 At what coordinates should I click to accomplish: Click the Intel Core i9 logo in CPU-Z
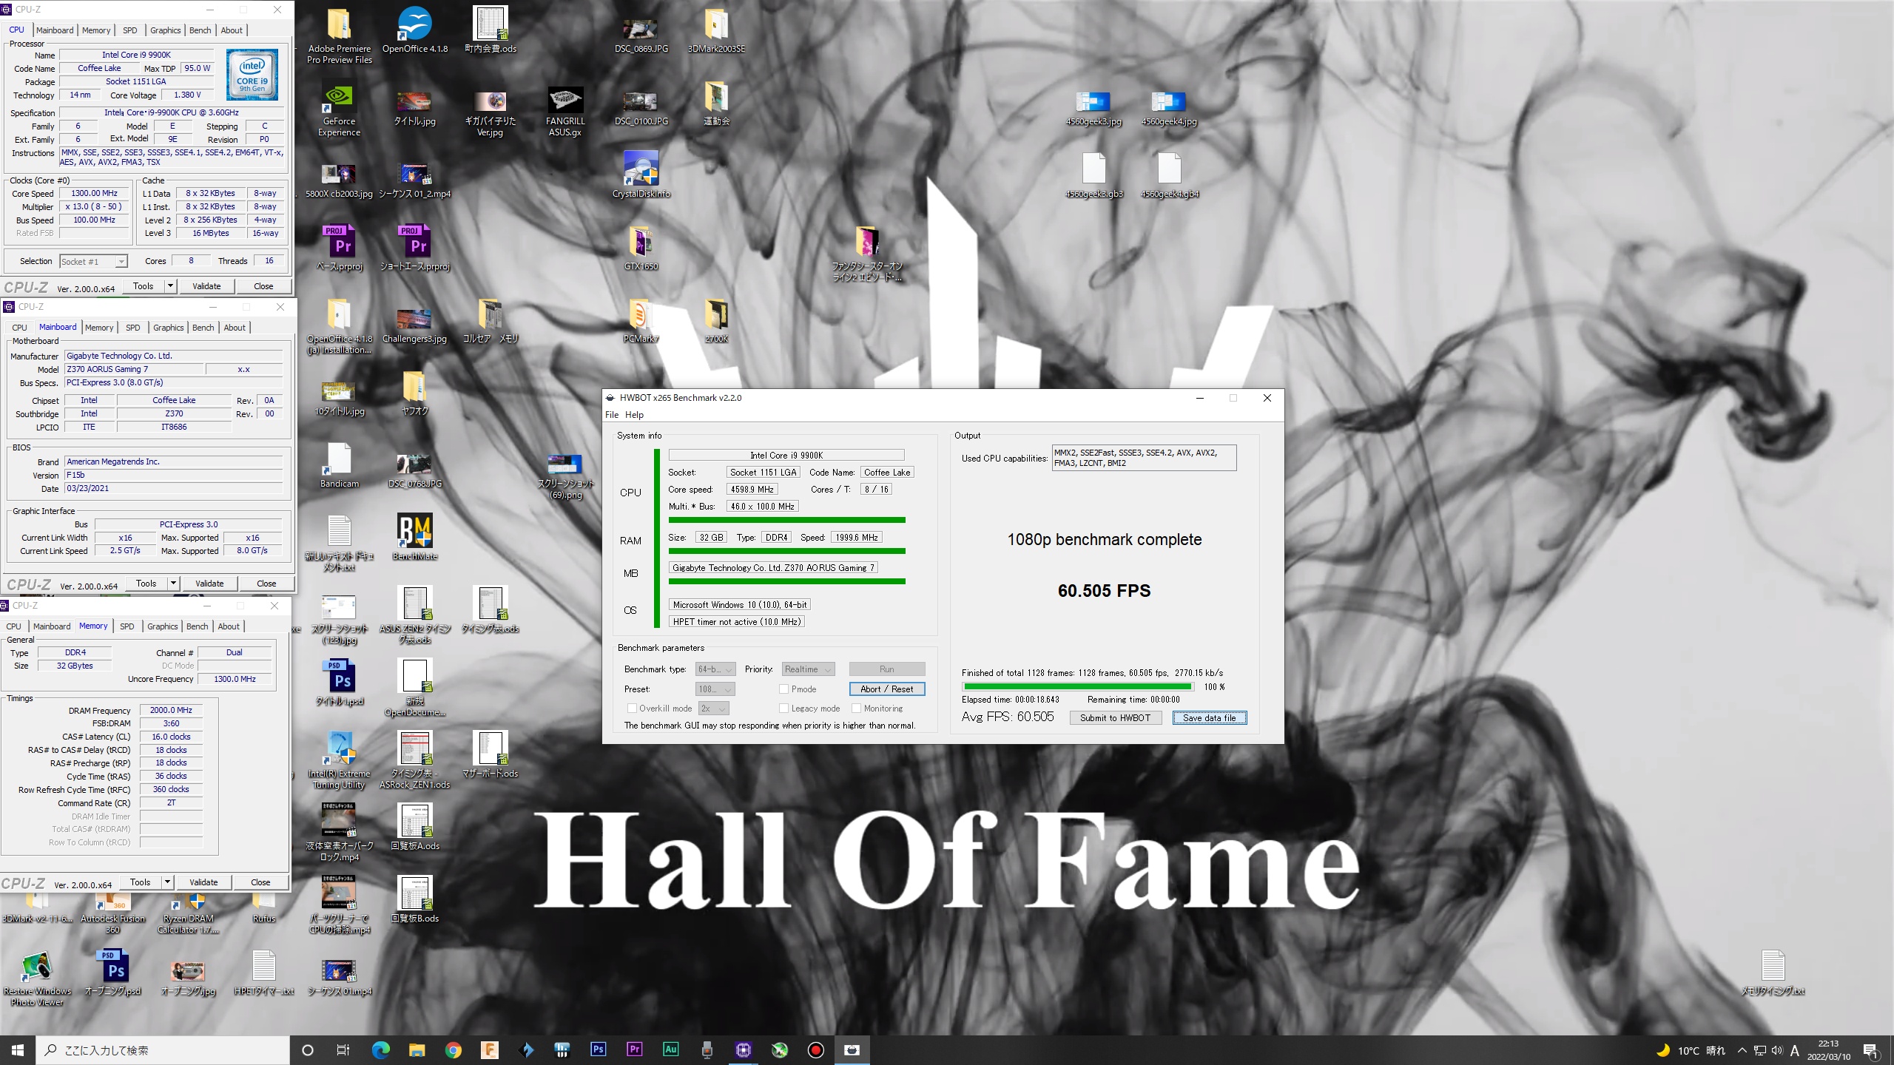coord(252,75)
